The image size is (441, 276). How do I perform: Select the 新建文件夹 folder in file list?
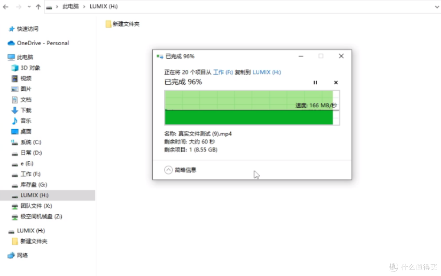click(122, 24)
